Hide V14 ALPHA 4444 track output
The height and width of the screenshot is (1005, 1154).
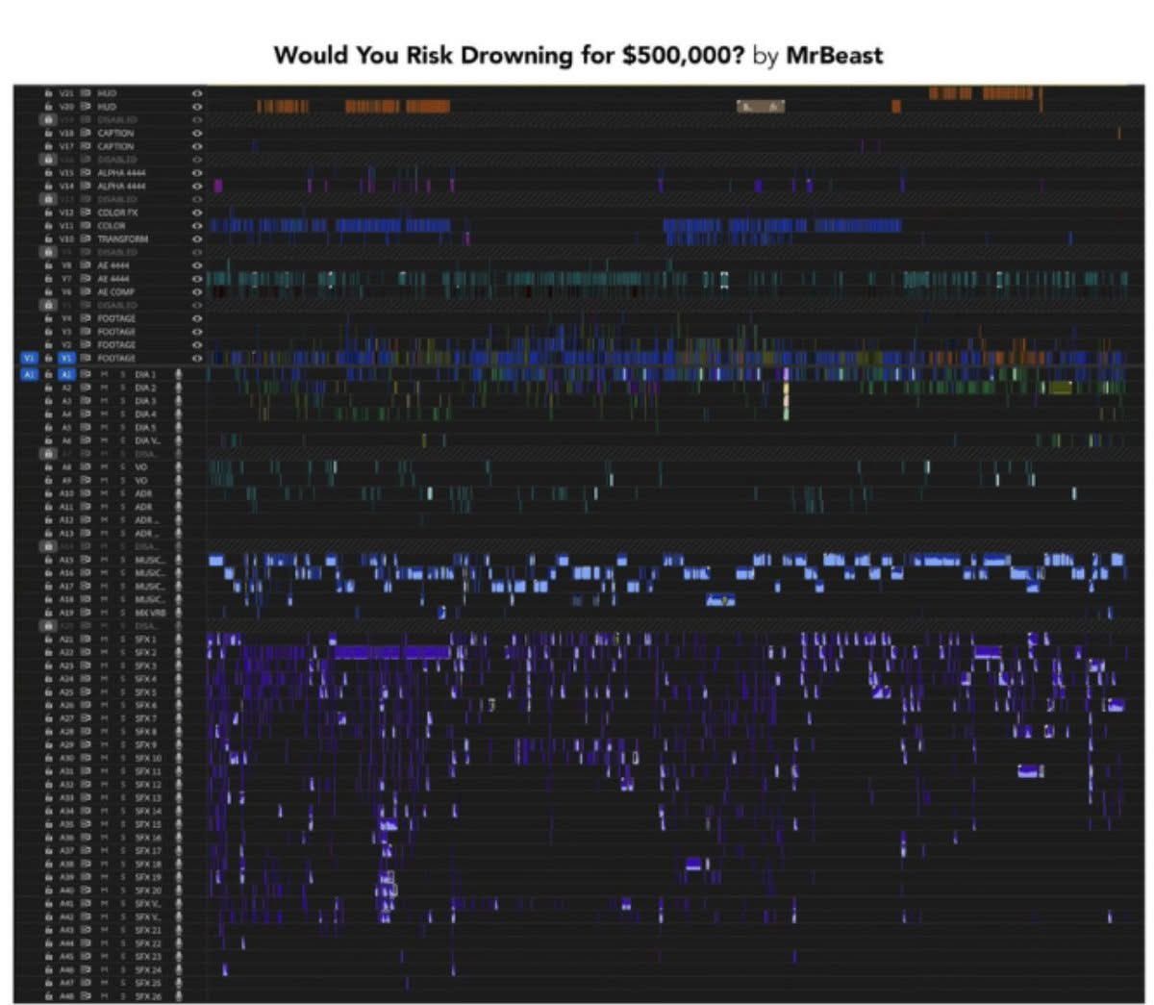pyautogui.click(x=197, y=186)
